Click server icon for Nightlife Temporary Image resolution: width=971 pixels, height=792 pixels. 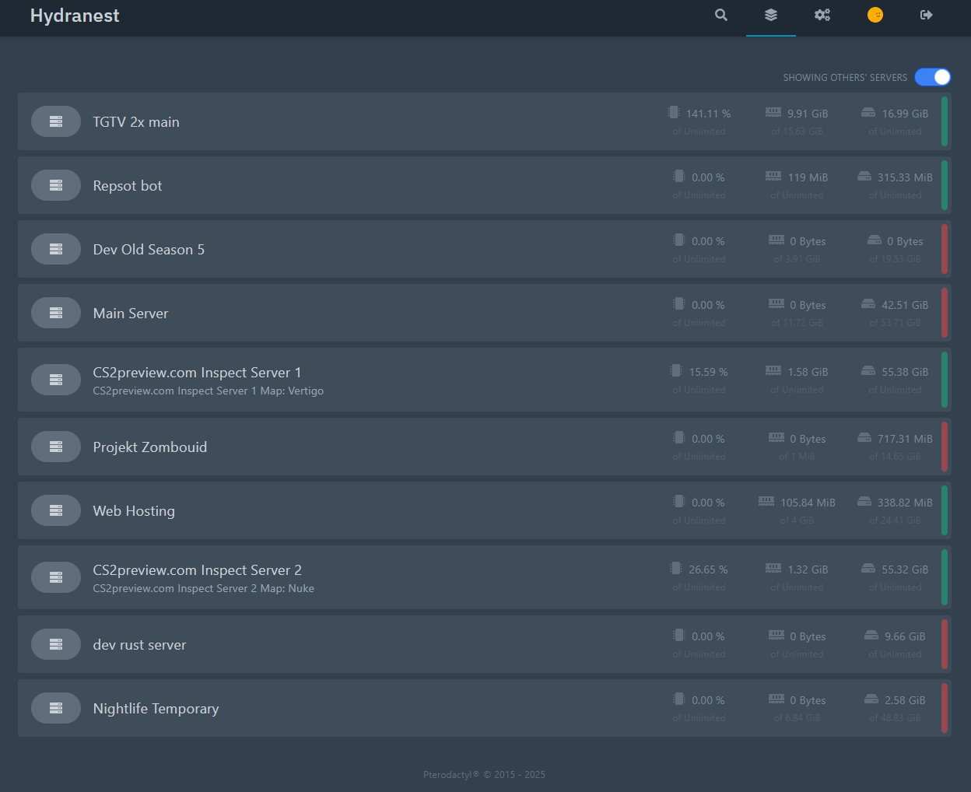pyautogui.click(x=56, y=708)
